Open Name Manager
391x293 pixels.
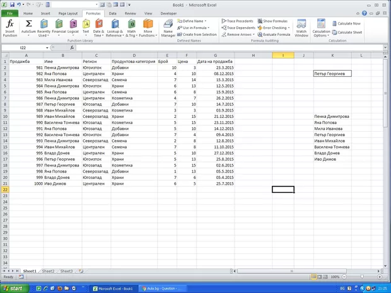168,28
